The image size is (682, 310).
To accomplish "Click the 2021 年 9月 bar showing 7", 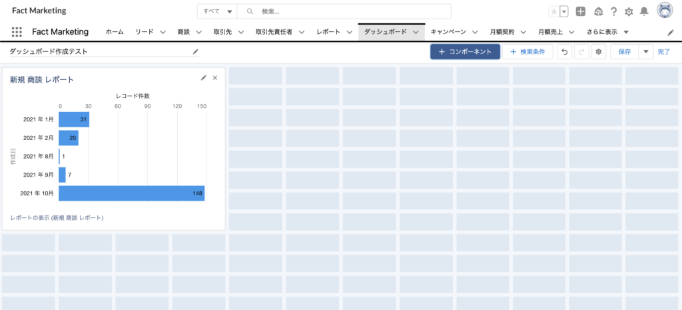I will click(62, 175).
